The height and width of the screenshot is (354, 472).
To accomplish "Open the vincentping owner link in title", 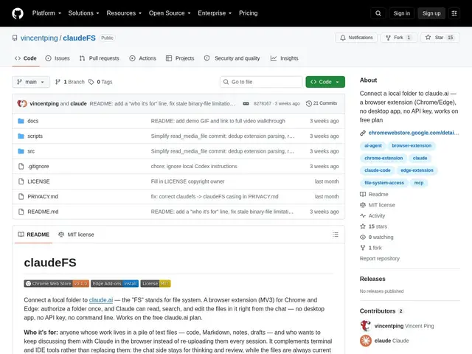I will tap(39, 38).
